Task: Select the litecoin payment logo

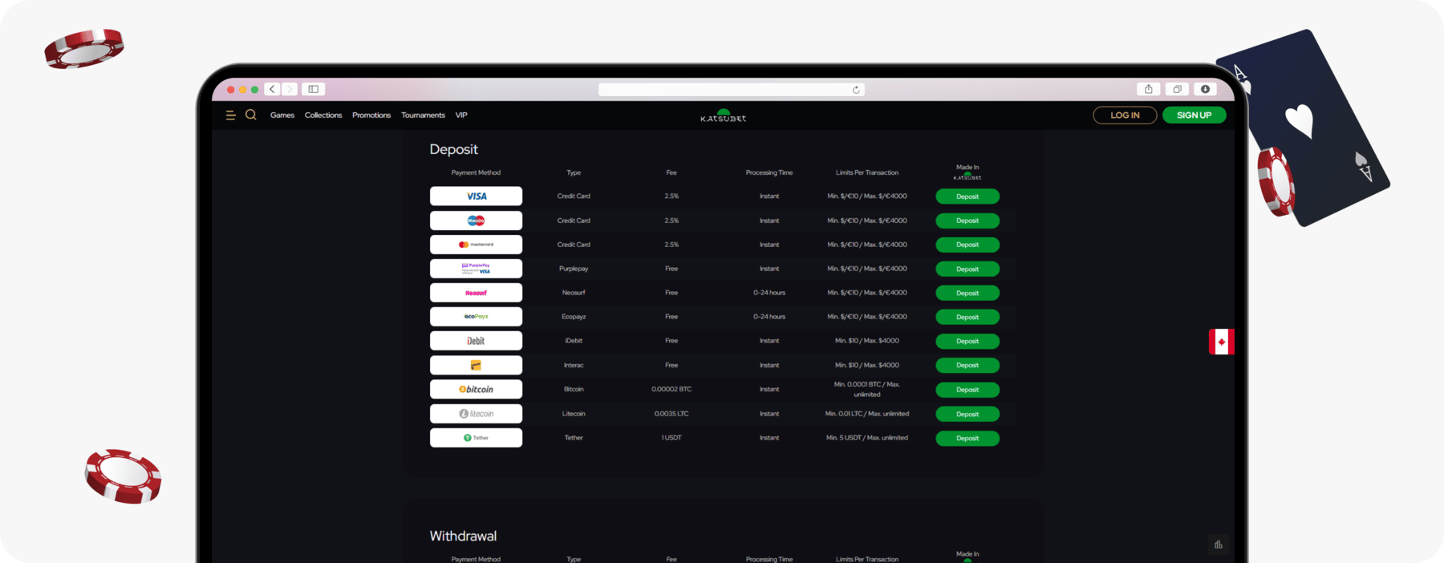Action: [476, 414]
